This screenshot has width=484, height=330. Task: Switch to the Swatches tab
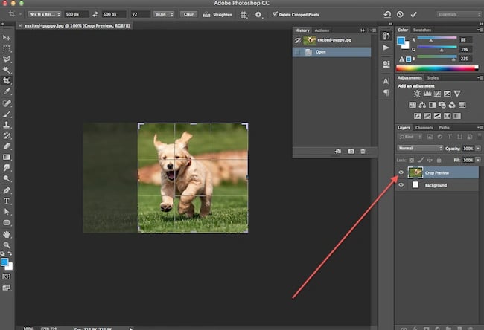[x=422, y=30]
